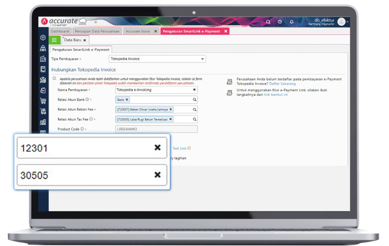389x246 pixels.
Task: Search in Relasi Akun Beban Fee field
Action: point(195,109)
